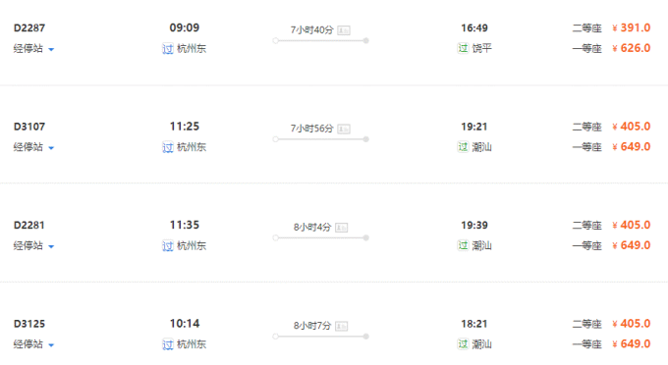Expand 经停站 stops for train D3125
This screenshot has height=365, width=668.
coord(33,344)
